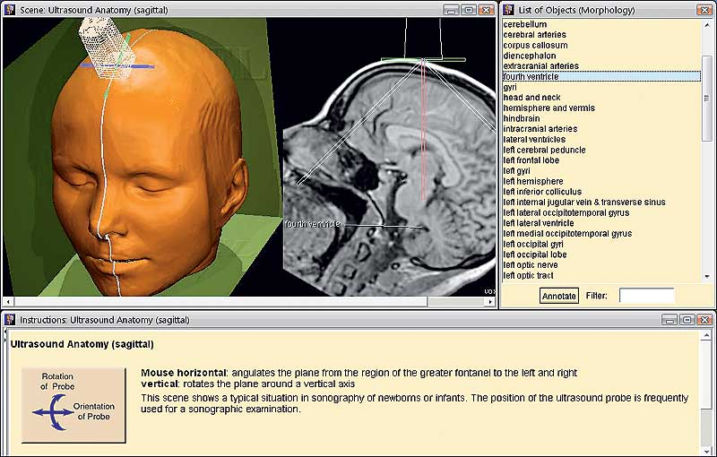
Task: Select 'cerebral arteries' in the list
Action: [x=534, y=35]
